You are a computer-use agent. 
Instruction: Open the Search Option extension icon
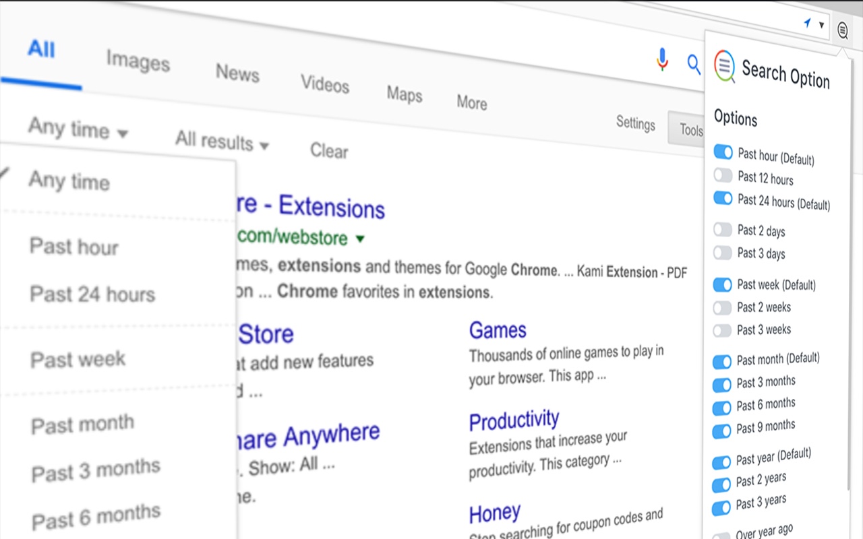842,30
